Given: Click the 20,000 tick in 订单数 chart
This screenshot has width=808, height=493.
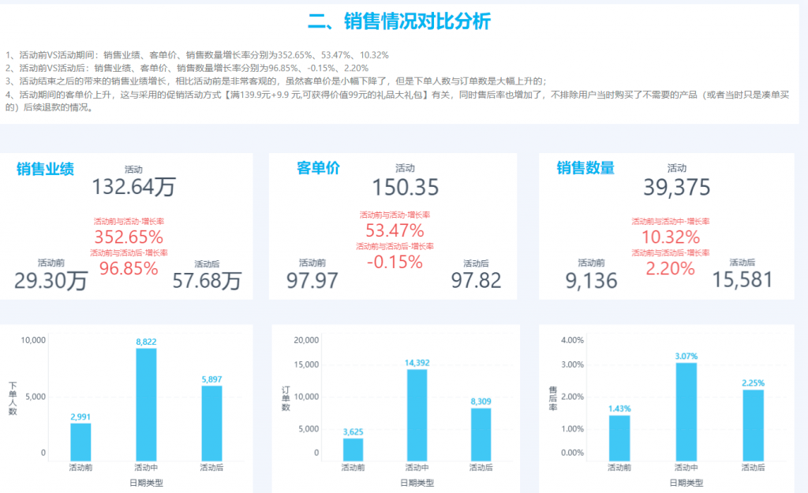Looking at the screenshot, I should (306, 340).
